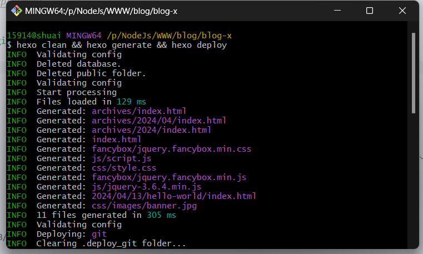
Task: Click the terminal scrollbar thumb
Action: point(413,72)
